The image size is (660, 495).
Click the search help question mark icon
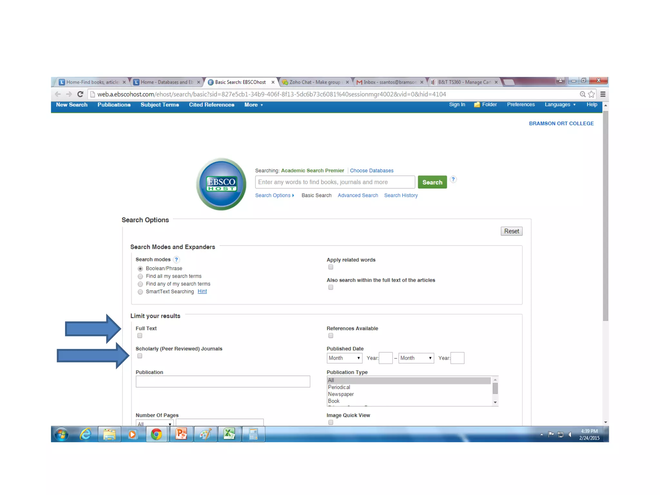(453, 180)
